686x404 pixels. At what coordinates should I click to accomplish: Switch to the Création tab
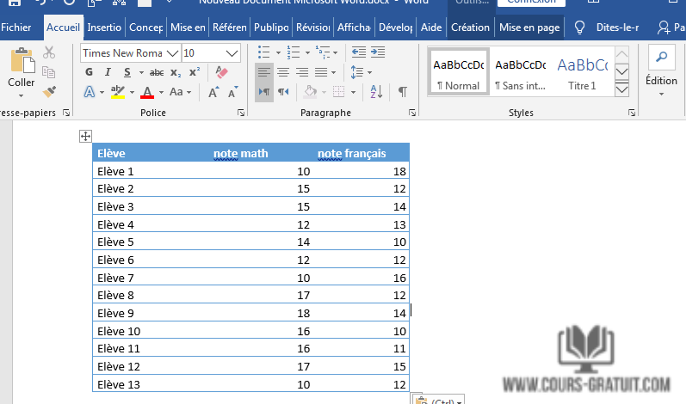tap(470, 28)
